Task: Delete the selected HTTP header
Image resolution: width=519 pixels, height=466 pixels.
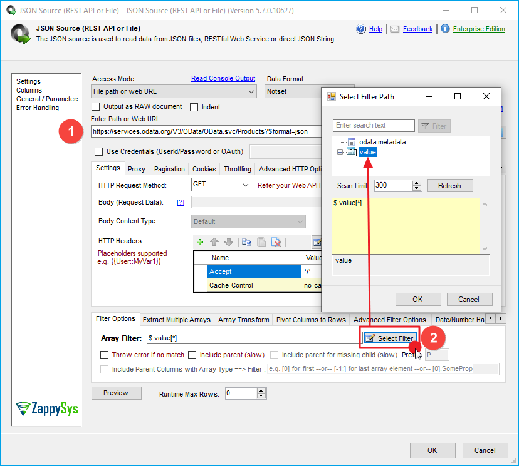Action: click(275, 242)
